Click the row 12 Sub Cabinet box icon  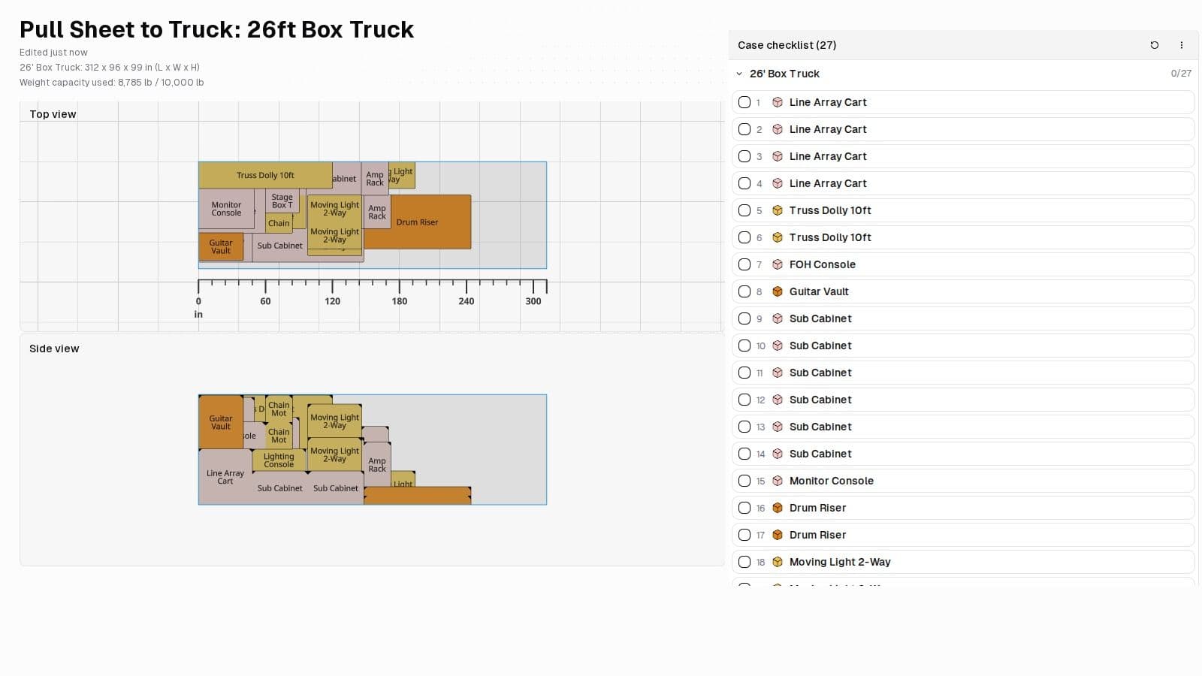[x=778, y=400]
